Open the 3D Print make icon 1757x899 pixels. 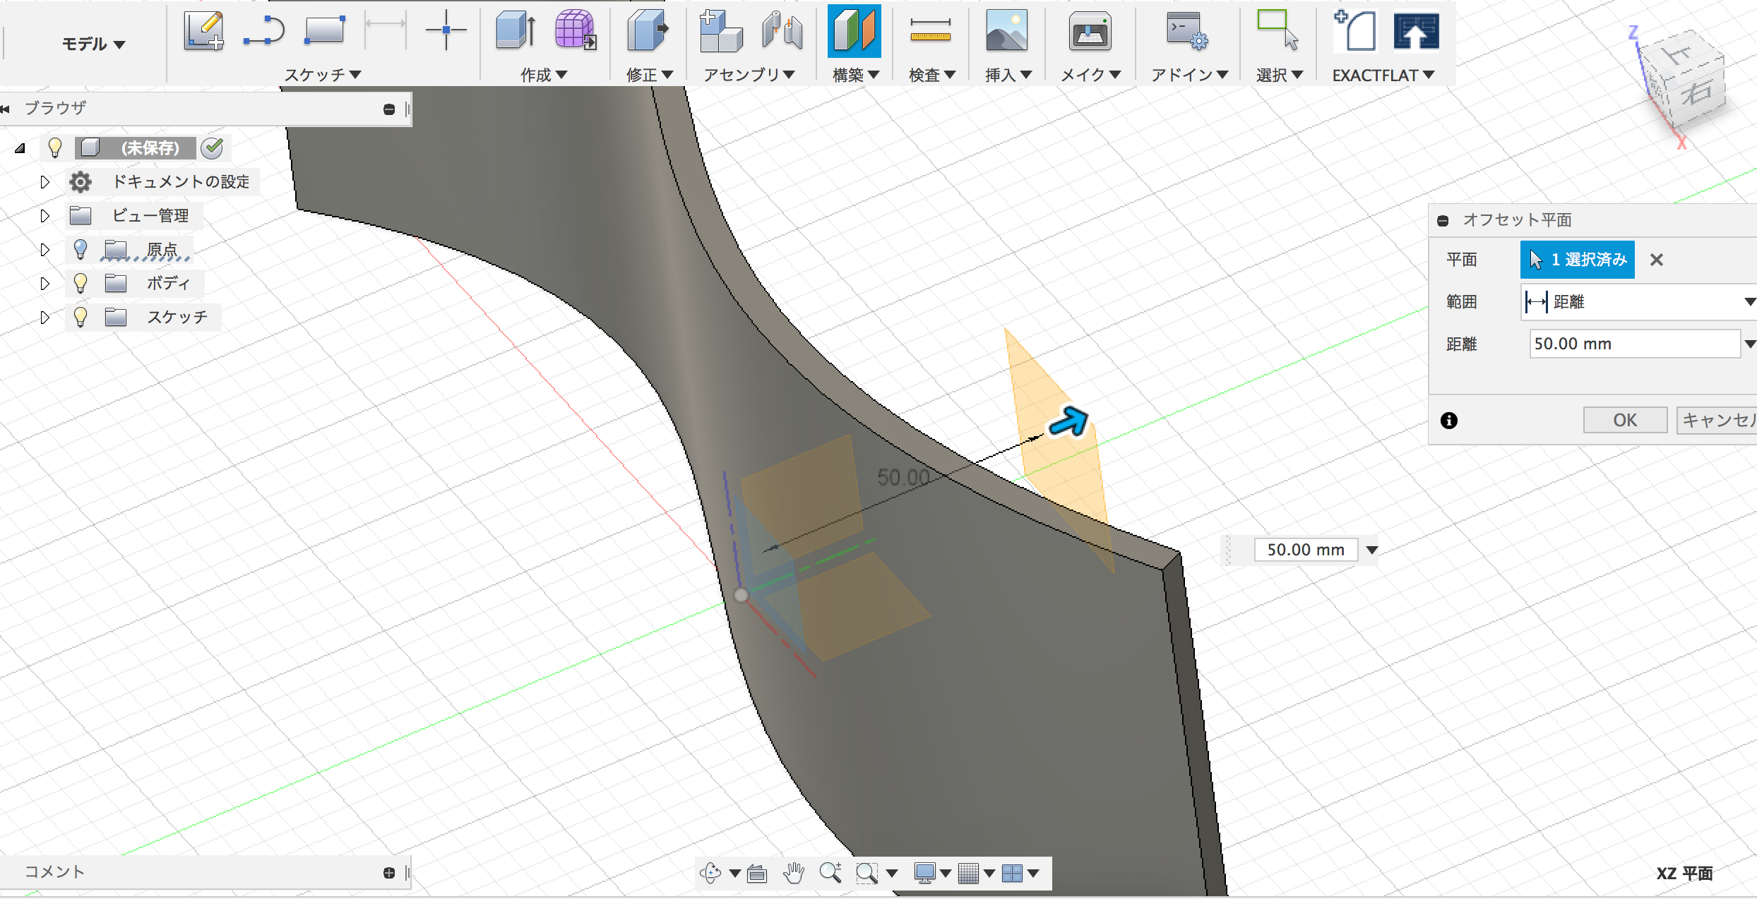[1090, 31]
